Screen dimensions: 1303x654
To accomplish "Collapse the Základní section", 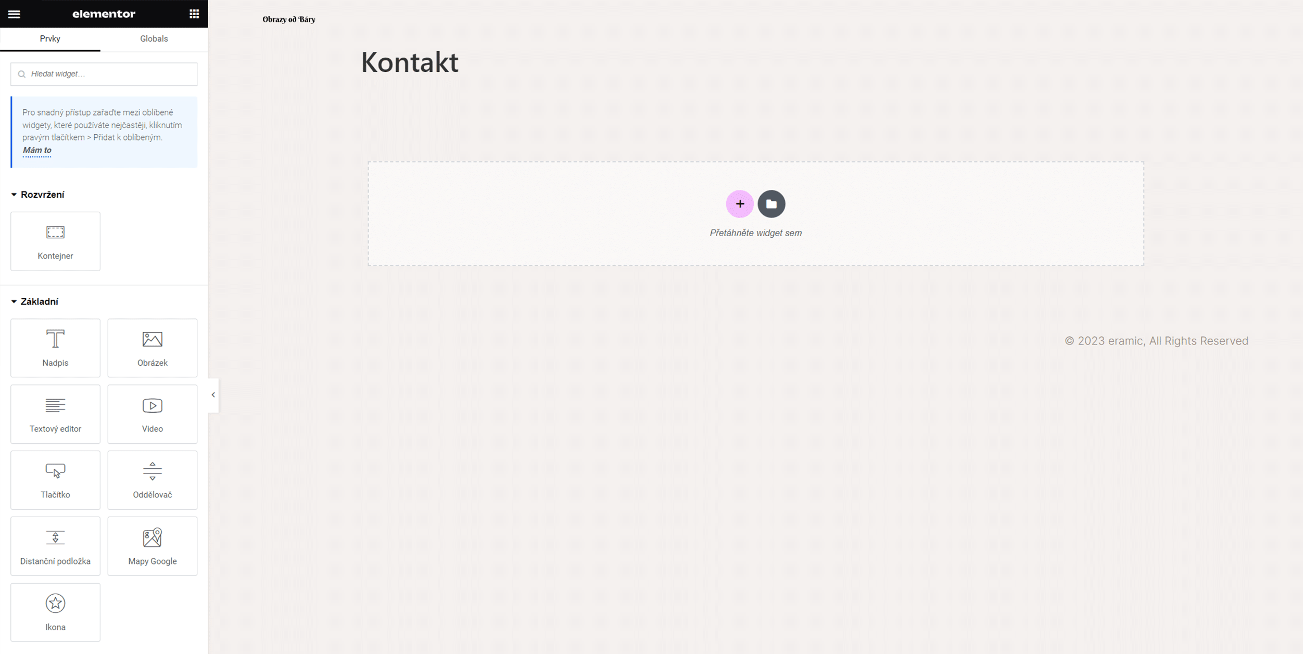I will pyautogui.click(x=35, y=302).
